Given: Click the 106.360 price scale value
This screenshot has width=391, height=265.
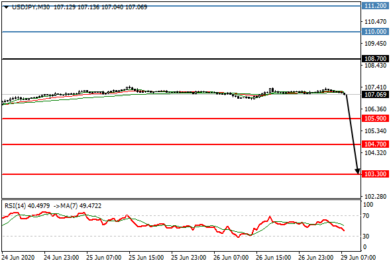Looking at the screenshot, I should [375, 109].
